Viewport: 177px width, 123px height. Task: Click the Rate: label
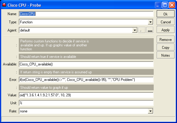(x=13, y=111)
